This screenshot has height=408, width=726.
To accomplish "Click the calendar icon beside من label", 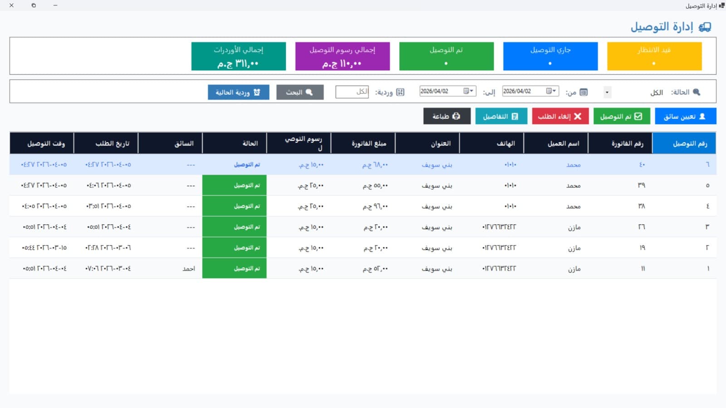I will pos(584,92).
